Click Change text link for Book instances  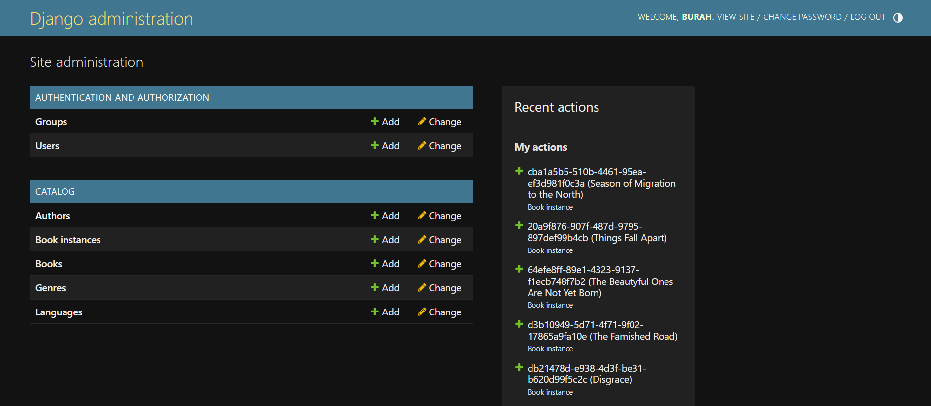(x=445, y=240)
